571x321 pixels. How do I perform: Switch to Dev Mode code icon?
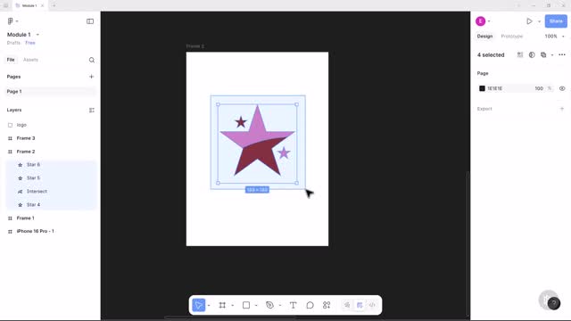coord(372,305)
